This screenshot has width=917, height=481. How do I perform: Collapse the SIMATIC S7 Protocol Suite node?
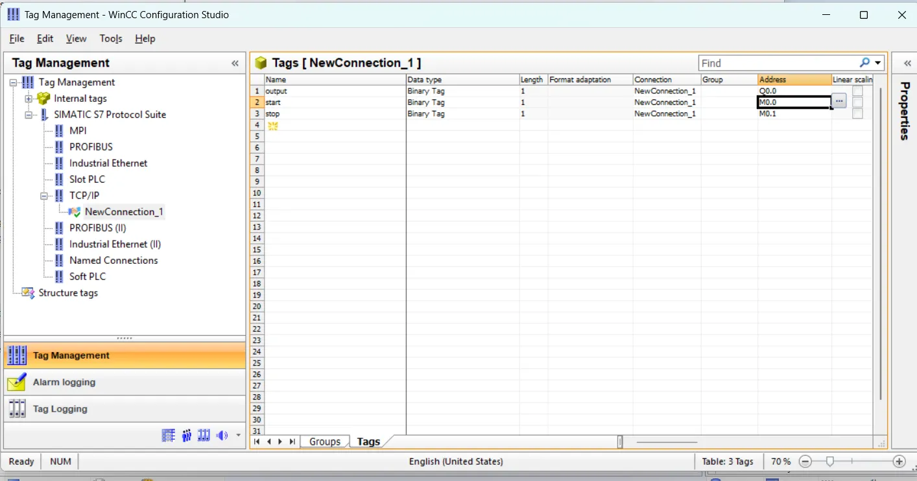click(x=29, y=115)
